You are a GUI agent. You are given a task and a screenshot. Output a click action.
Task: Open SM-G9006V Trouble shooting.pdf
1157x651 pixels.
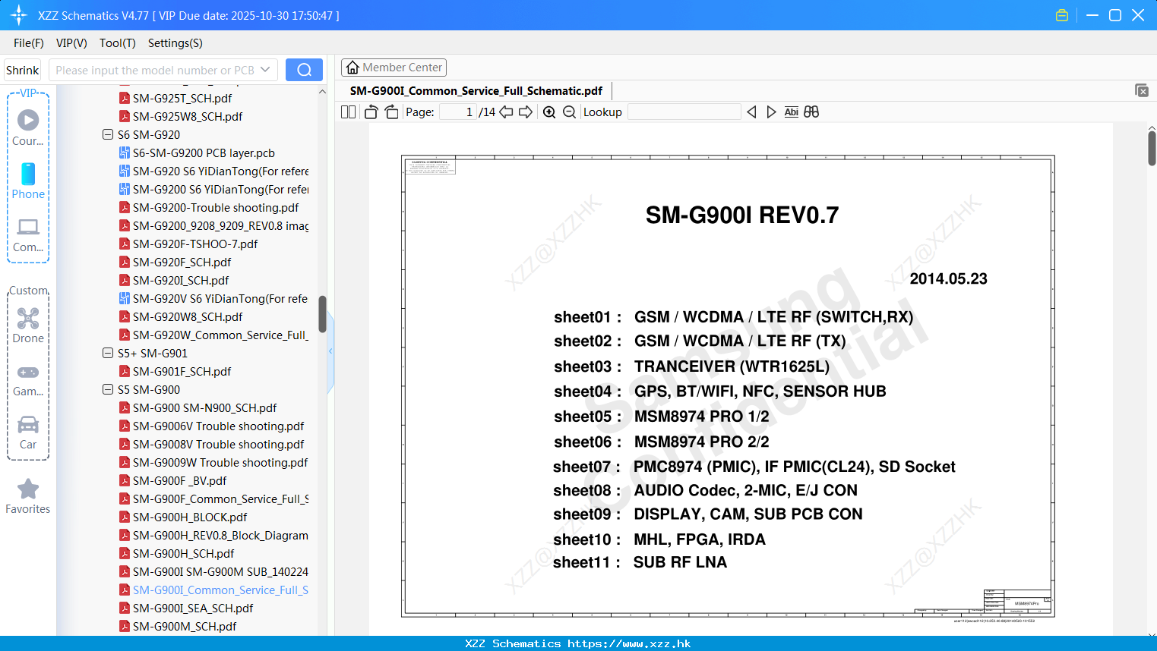click(218, 426)
